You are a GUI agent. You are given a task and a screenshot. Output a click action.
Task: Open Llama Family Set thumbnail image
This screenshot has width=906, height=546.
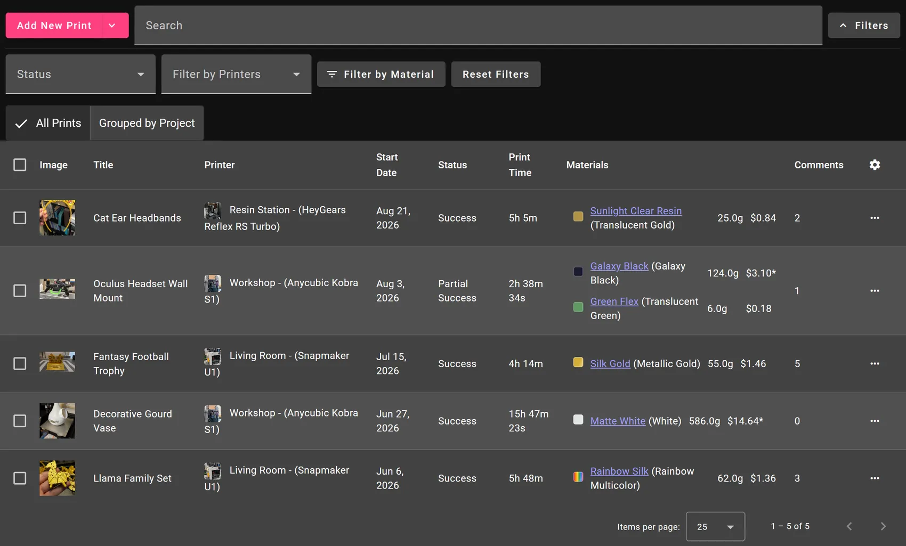click(57, 478)
